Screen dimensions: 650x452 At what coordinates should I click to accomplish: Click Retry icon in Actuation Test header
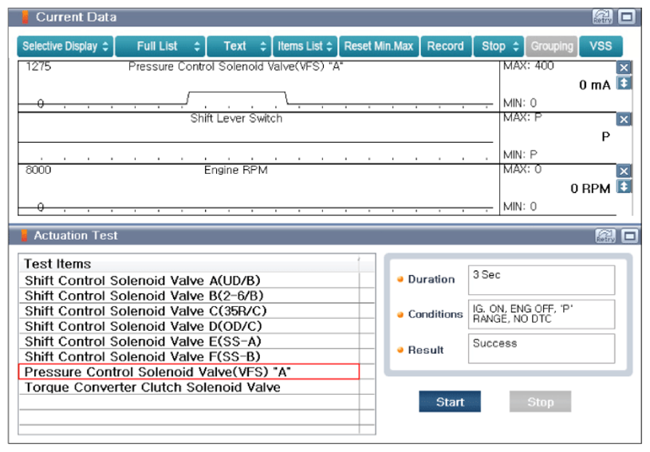tap(605, 236)
